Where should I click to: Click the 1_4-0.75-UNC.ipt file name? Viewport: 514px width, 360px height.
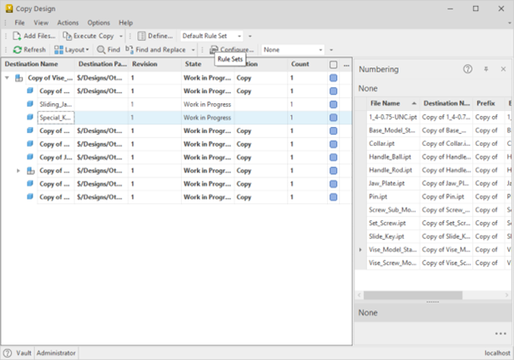pyautogui.click(x=393, y=117)
